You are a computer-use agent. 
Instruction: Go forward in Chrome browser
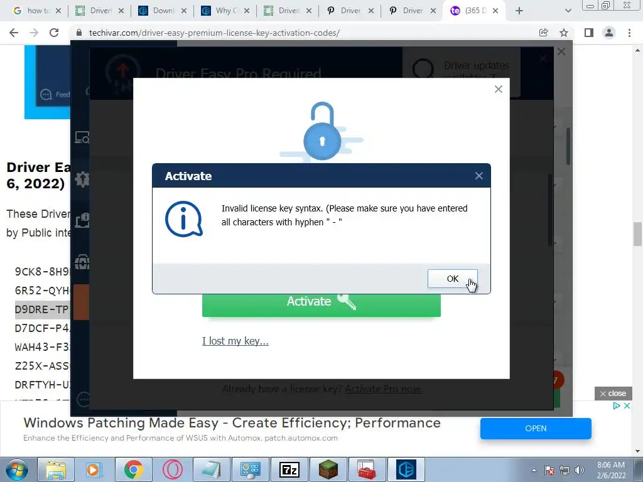coord(34,33)
